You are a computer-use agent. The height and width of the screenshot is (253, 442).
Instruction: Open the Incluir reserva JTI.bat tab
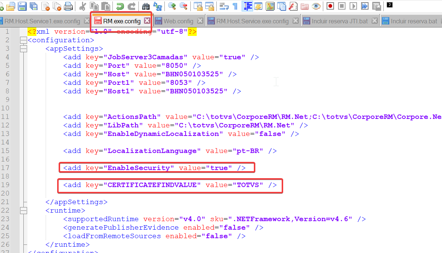(x=340, y=21)
